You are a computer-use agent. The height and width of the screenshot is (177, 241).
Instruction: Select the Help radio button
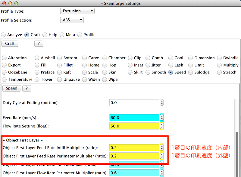click(x=45, y=35)
